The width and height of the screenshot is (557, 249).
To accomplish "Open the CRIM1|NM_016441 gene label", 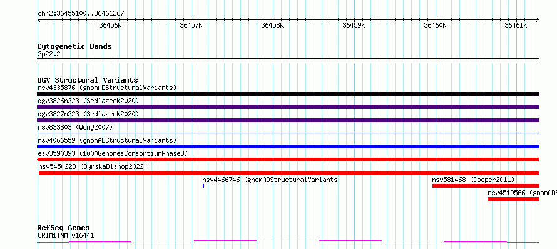I will tap(66, 235).
